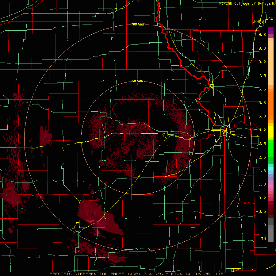Screen dimensions: 276x276
Task: Click the "TH" threshold label on scale
Action: point(263,239)
